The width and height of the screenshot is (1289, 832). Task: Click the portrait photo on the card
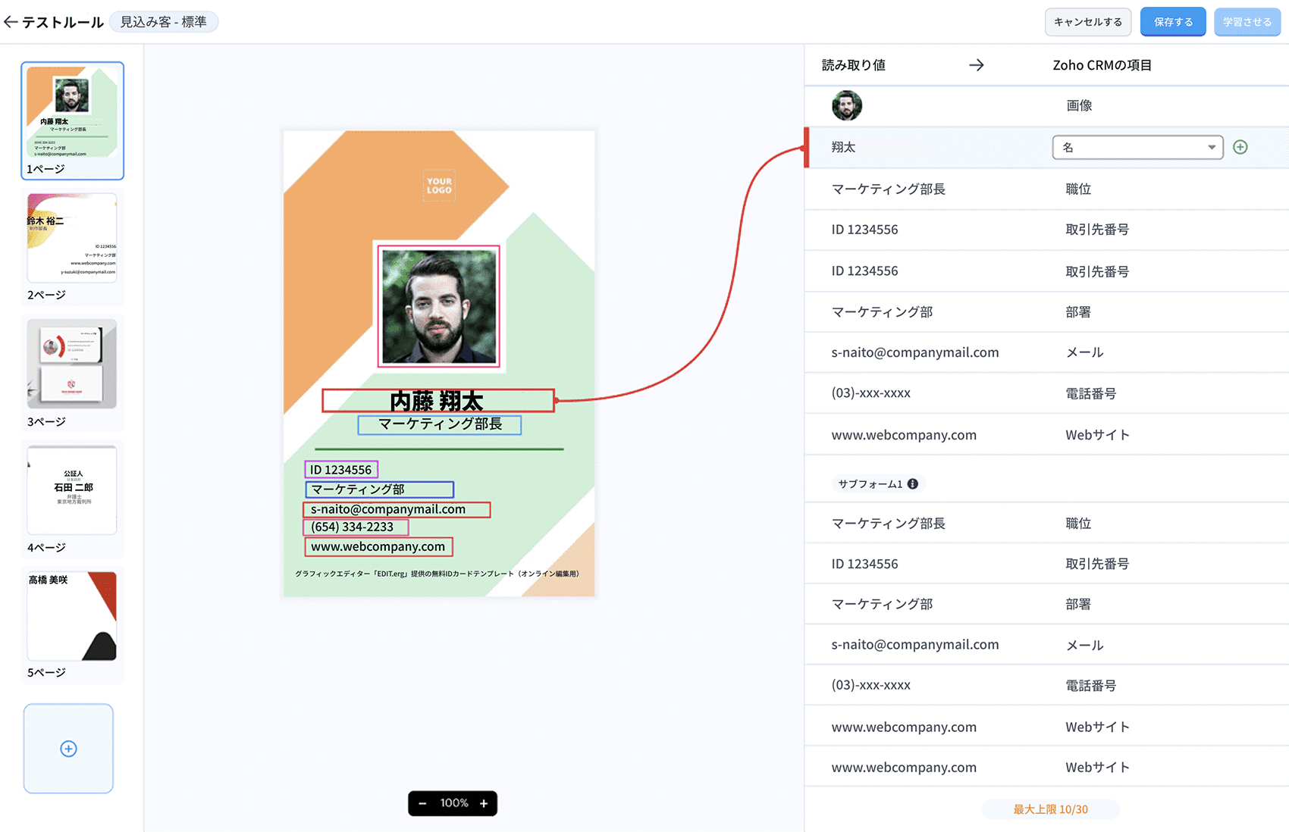(439, 307)
